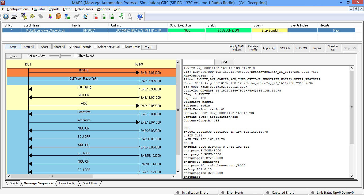Click the green SQUELCH is ON status cell
Screen dimensions: 364x195
pos(228,30)
